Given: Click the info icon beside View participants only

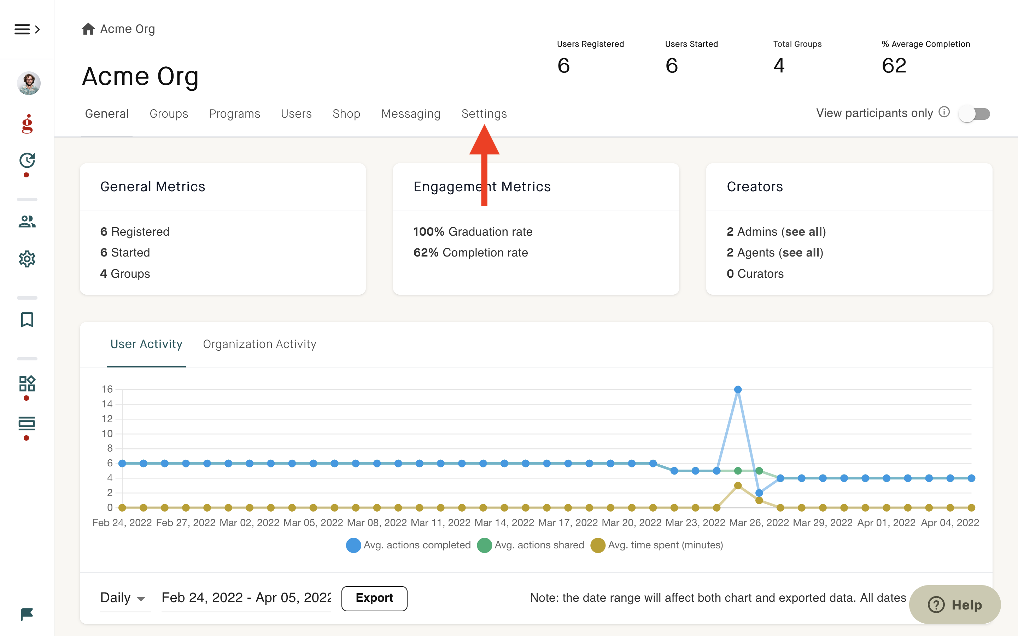Looking at the screenshot, I should coord(944,112).
